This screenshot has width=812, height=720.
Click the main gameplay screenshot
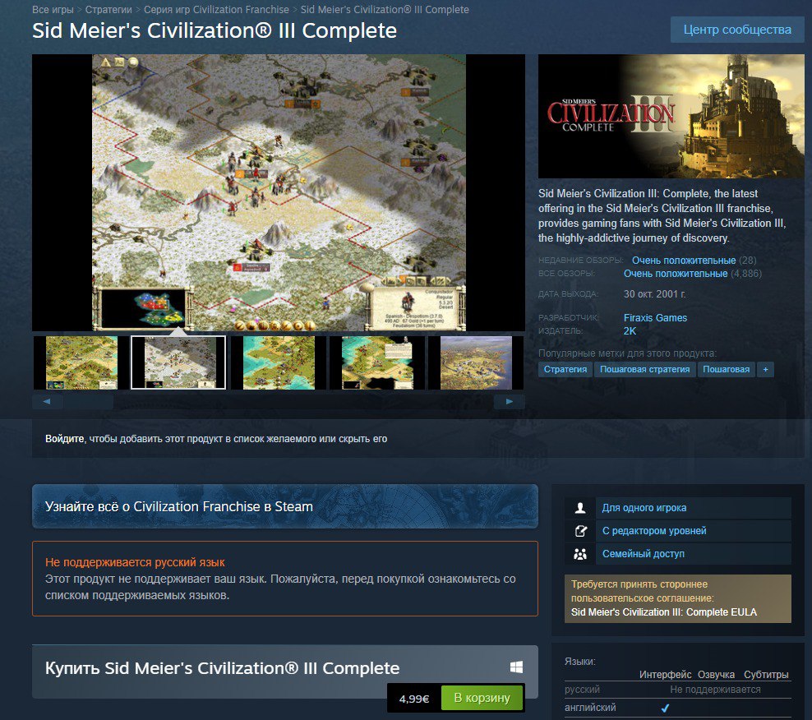[279, 192]
